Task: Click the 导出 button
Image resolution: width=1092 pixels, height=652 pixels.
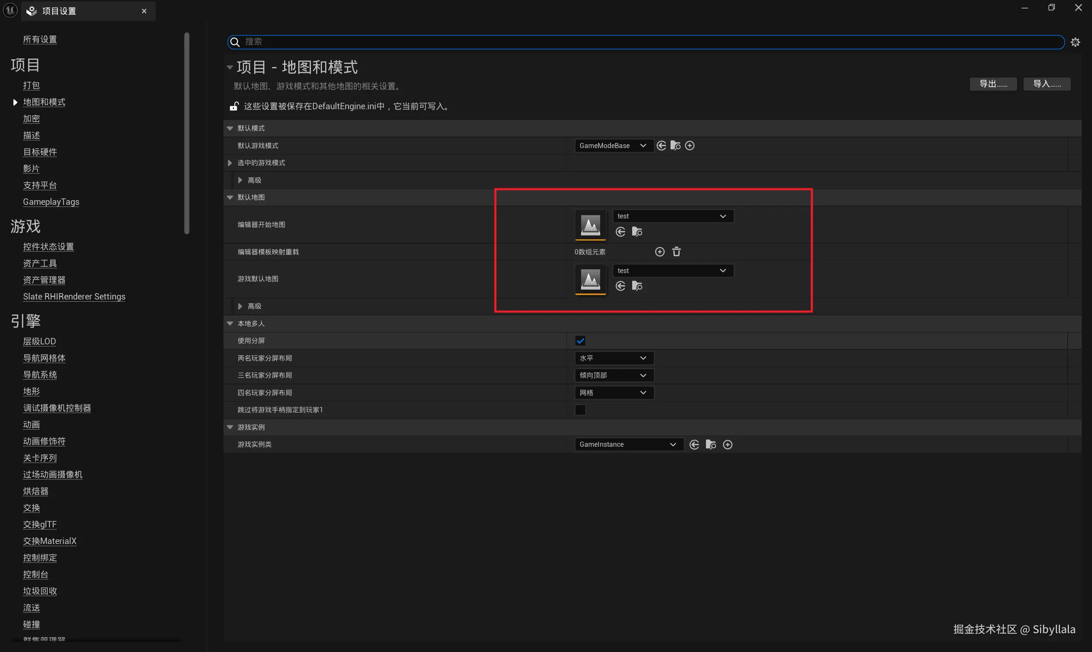Action: 993,84
